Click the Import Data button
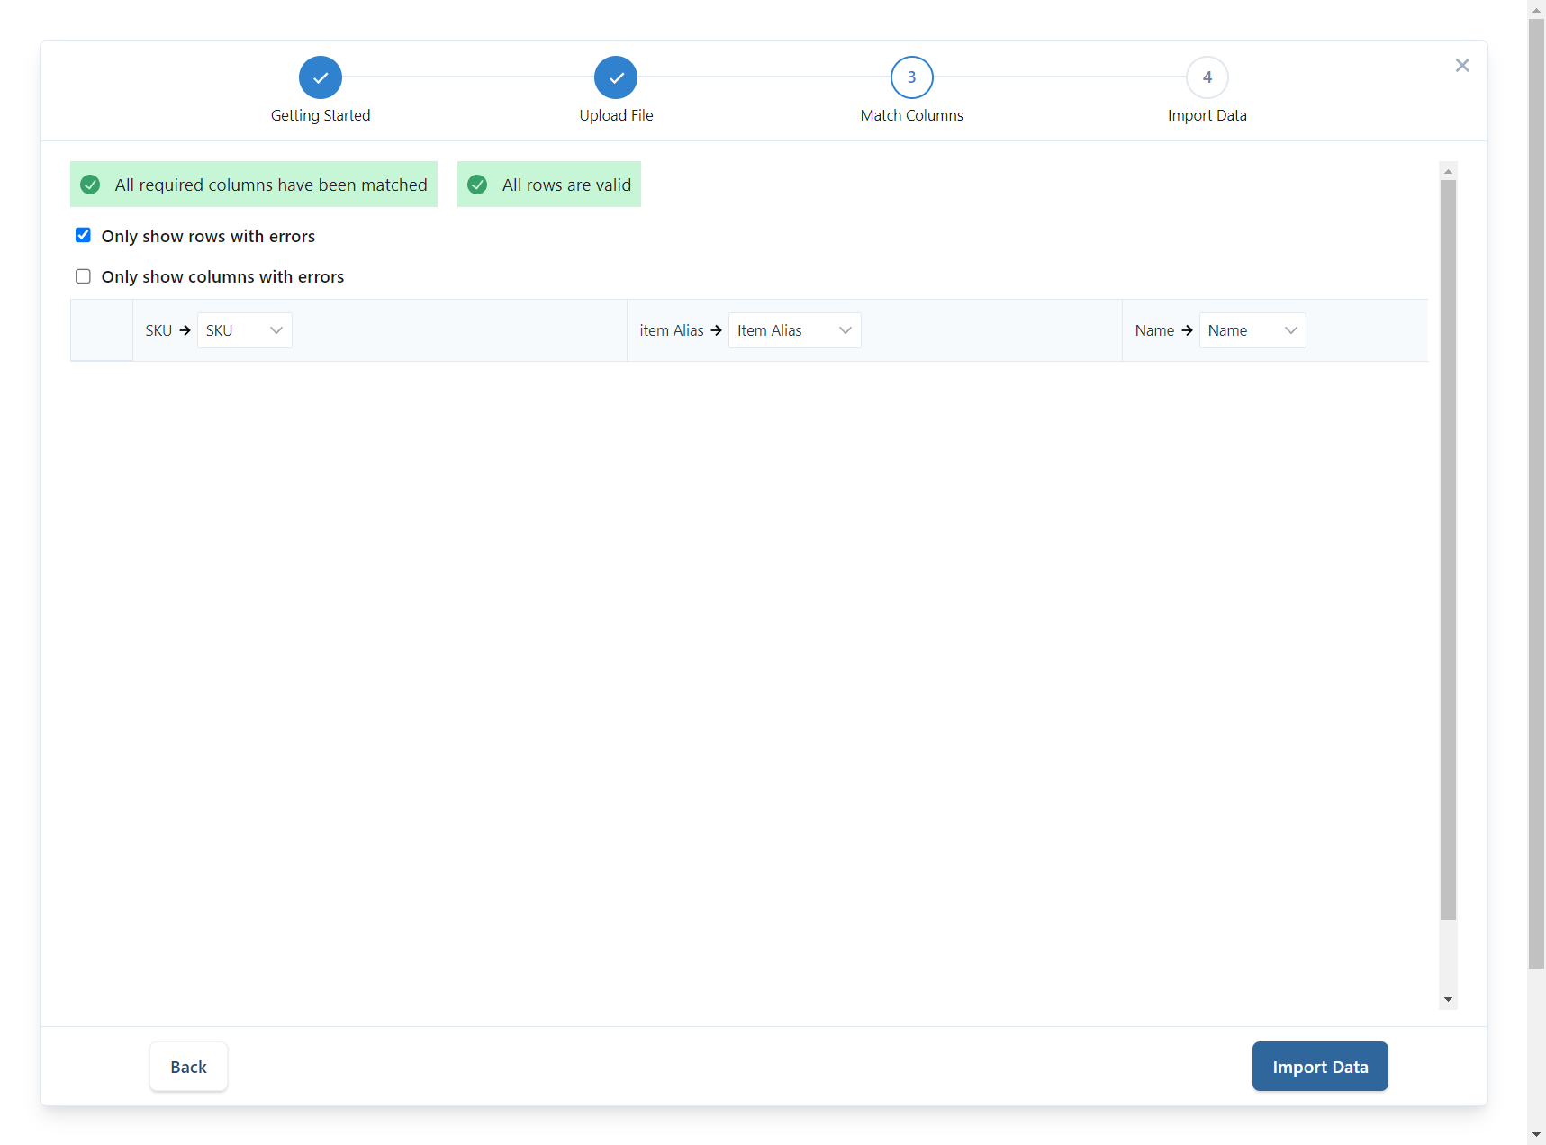This screenshot has width=1546, height=1145. pyautogui.click(x=1320, y=1067)
